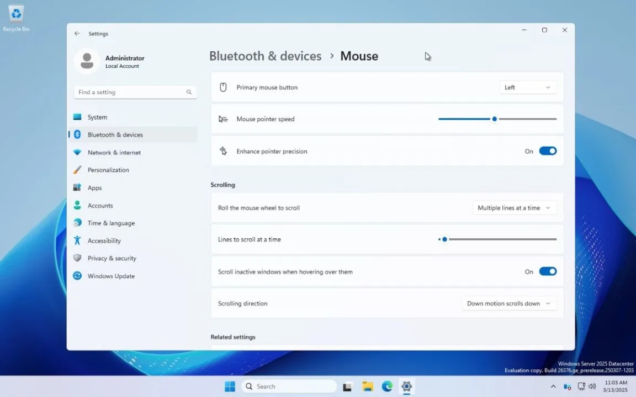636x397 pixels.
Task: Expand the Roll mouse wheel to scroll dropdown
Action: click(x=513, y=207)
